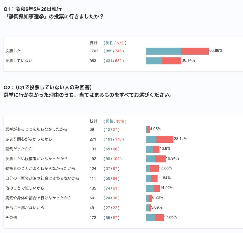Click the 選挙があることを知らなかったから row label

[x=36, y=129]
